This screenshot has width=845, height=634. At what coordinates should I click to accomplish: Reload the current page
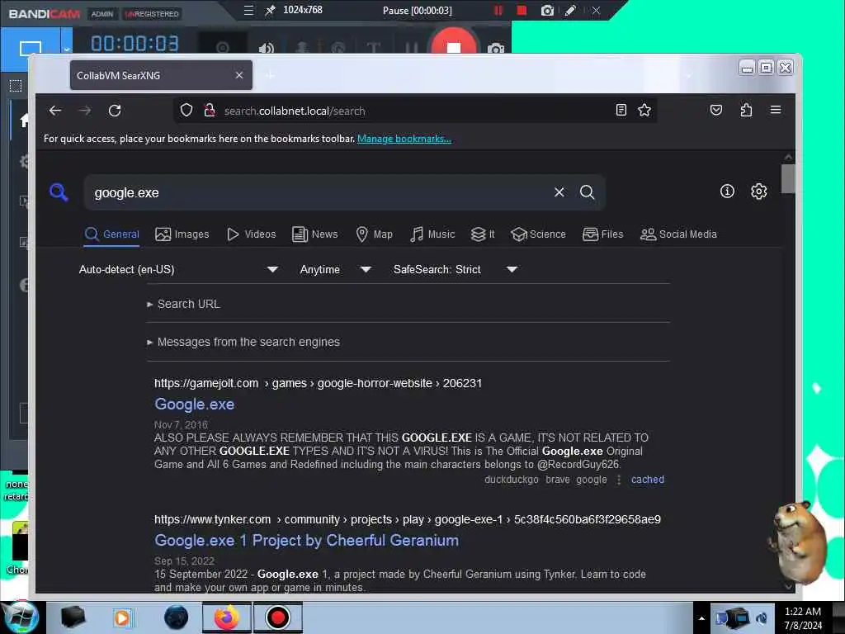tap(114, 111)
